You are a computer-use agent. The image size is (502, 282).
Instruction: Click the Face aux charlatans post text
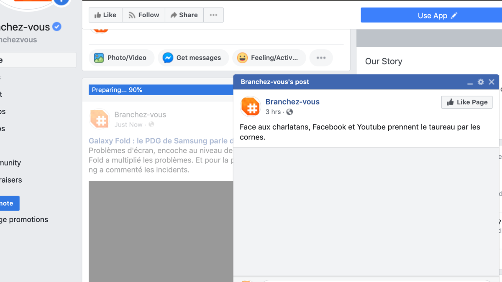coord(360,132)
